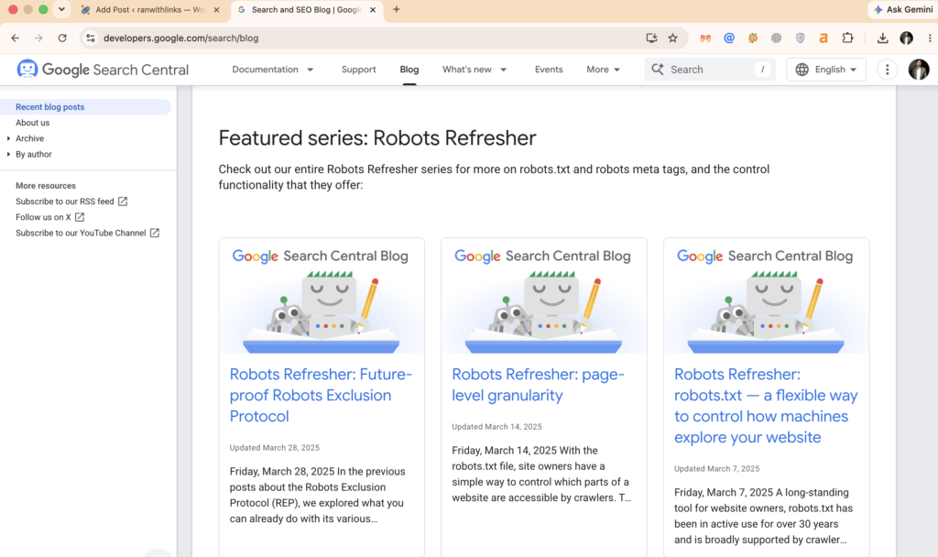
Task: Click the install app icon in address bar
Action: pos(651,38)
